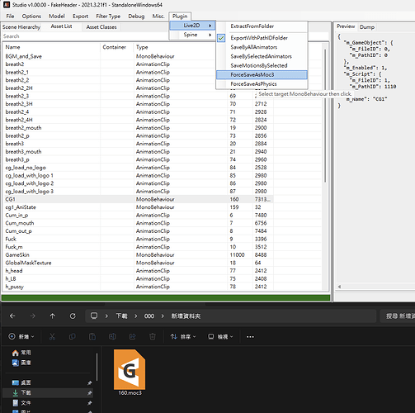Click the delete trash icon in Explorer

pos(153,336)
